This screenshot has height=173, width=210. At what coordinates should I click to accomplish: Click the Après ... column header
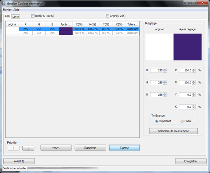click(x=66, y=24)
